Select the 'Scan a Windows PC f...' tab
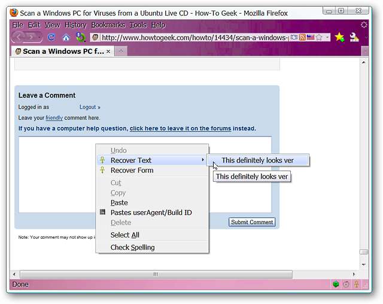The height and width of the screenshot is (304, 383). (62, 51)
